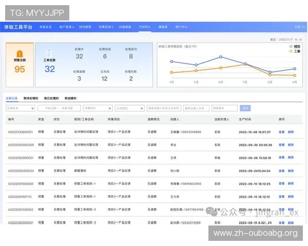
Task: Click 删除 link for A2022093000309
Action: pyautogui.click(x=291, y=145)
